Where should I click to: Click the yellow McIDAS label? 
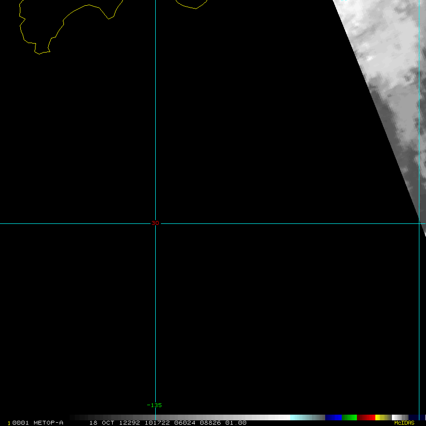click(x=404, y=423)
